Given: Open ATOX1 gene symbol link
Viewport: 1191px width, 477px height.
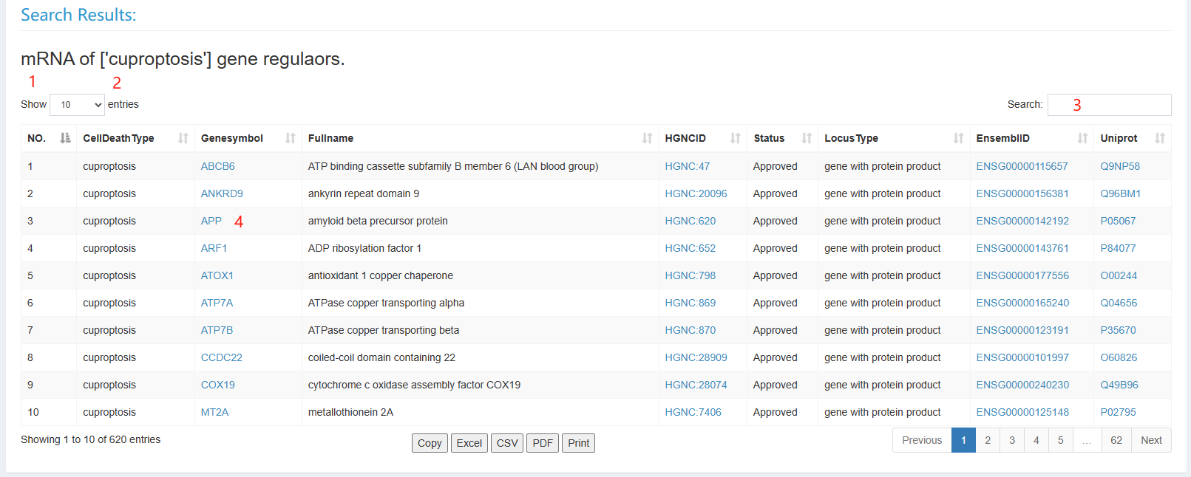Looking at the screenshot, I should click(217, 275).
